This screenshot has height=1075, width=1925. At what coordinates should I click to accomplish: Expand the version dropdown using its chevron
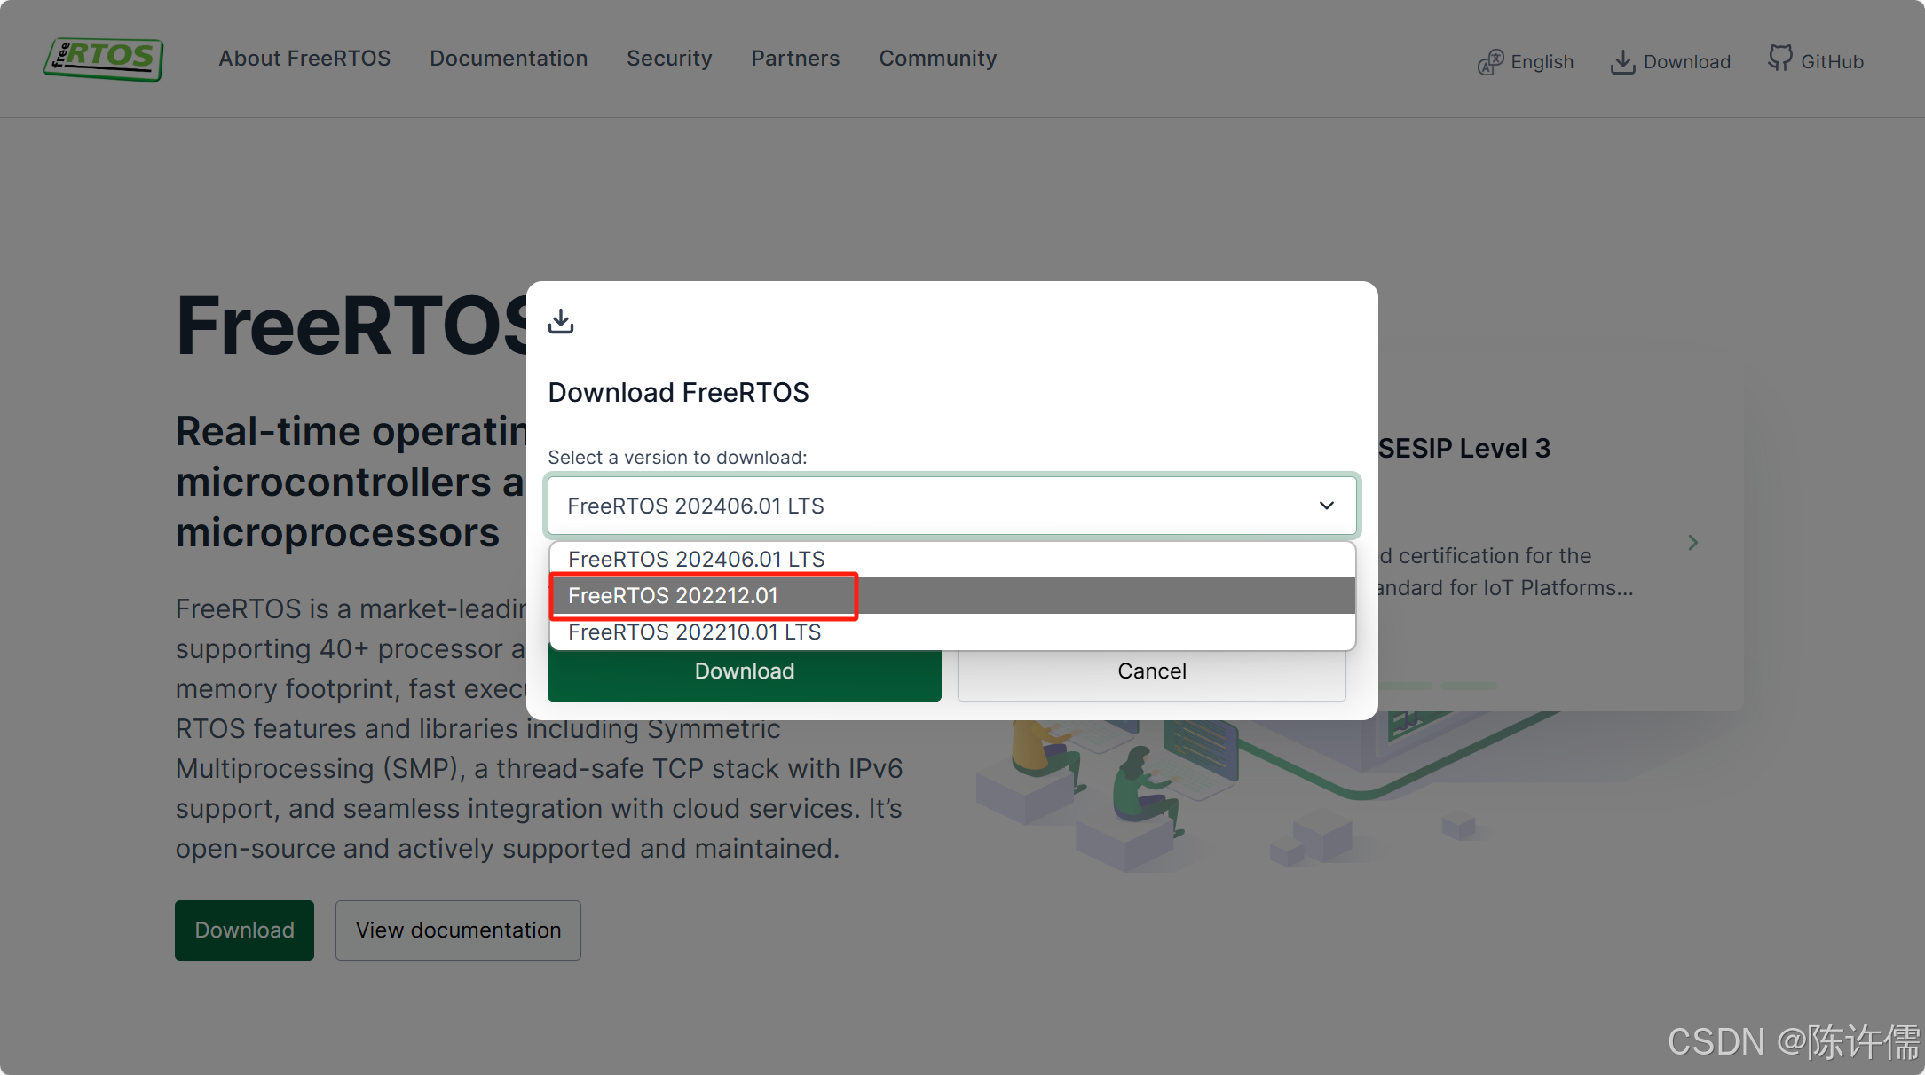point(1326,506)
